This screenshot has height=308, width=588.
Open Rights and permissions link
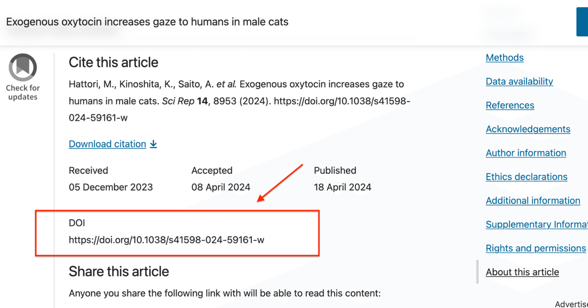click(536, 248)
